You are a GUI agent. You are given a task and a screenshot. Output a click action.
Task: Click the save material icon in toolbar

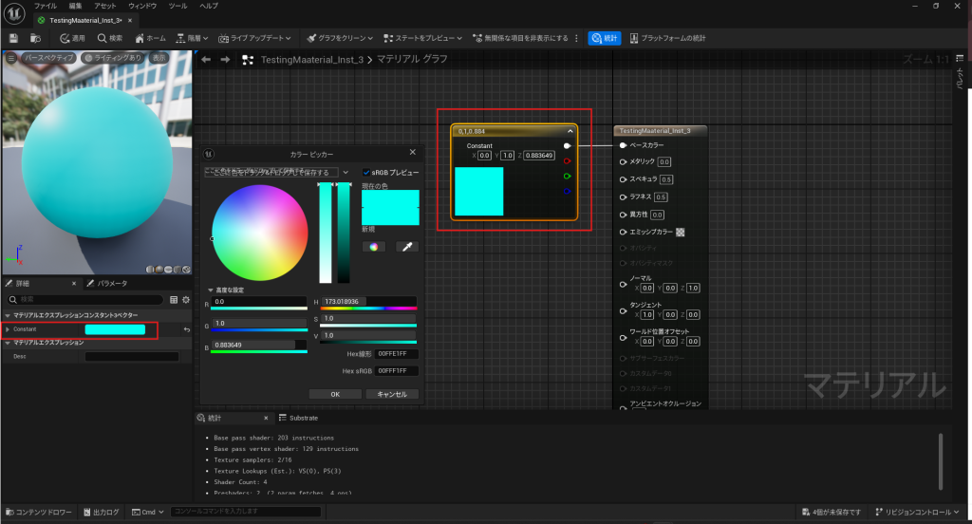coord(14,38)
